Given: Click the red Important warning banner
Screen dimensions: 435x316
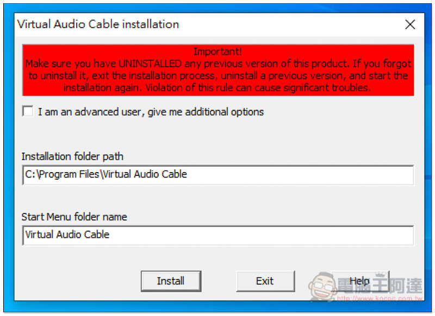Looking at the screenshot, I should 218,70.
